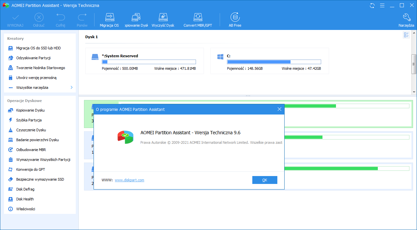The height and width of the screenshot is (230, 417).
Task: Click the C: partition usage bar
Action: (x=274, y=62)
